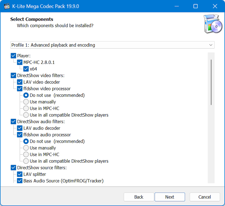Toggle the x64 checkbox

click(26, 69)
